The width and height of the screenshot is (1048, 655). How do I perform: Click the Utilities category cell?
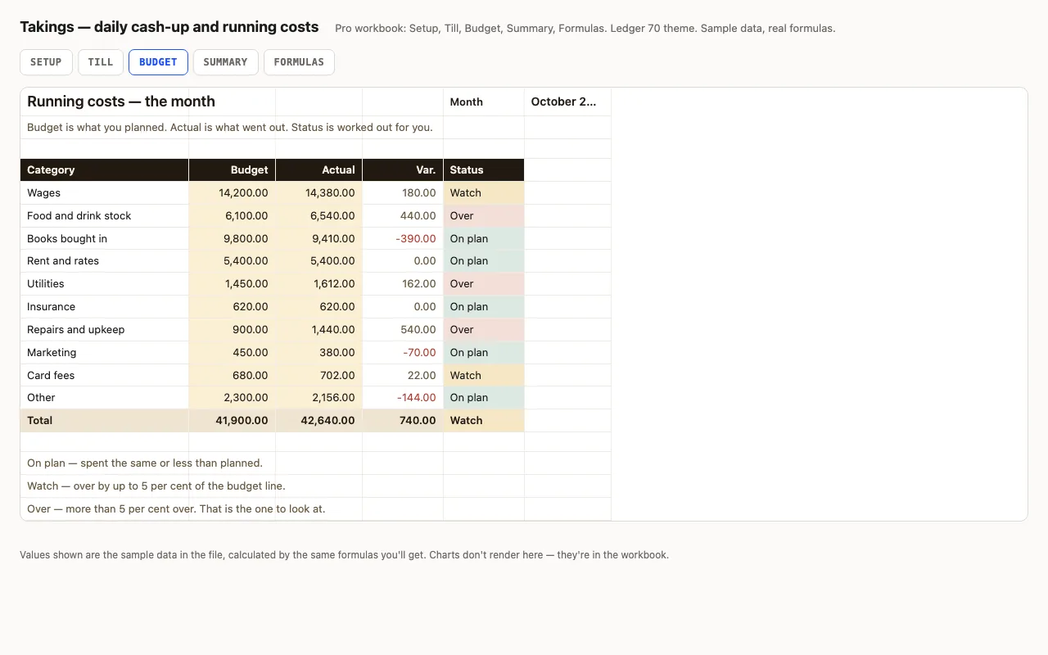pos(105,284)
